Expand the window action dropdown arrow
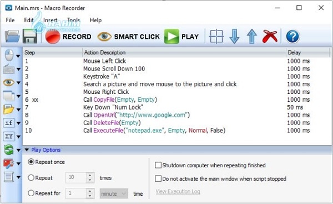The height and width of the screenshot is (204, 333). click(x=18, y=96)
